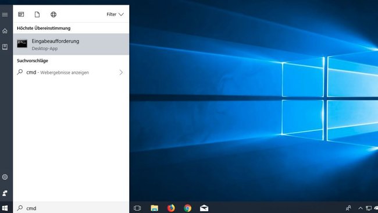Filter results by Documents icon

pyautogui.click(x=37, y=15)
